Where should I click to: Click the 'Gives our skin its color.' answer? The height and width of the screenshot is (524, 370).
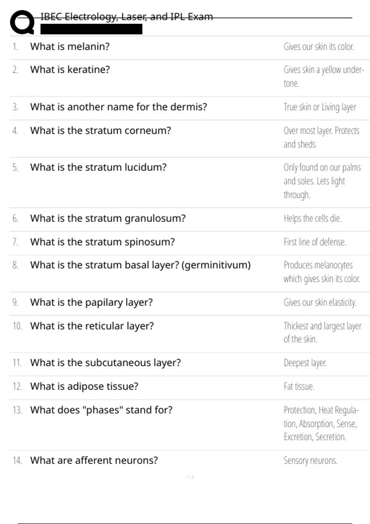319,47
